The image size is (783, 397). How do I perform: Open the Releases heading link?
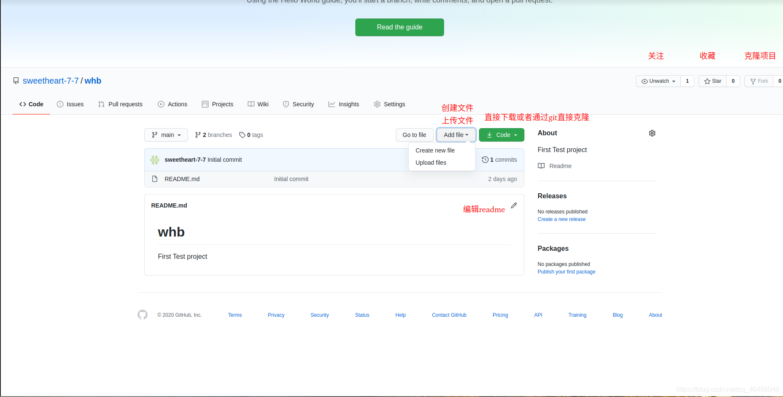click(x=552, y=196)
